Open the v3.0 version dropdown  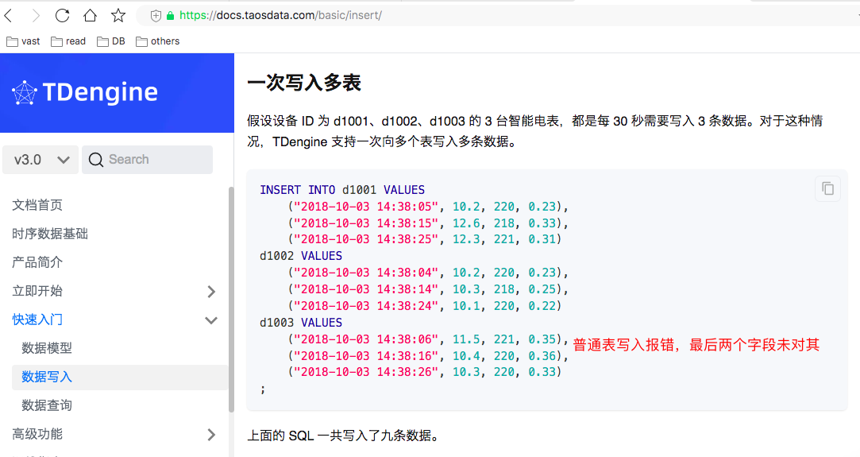[40, 160]
